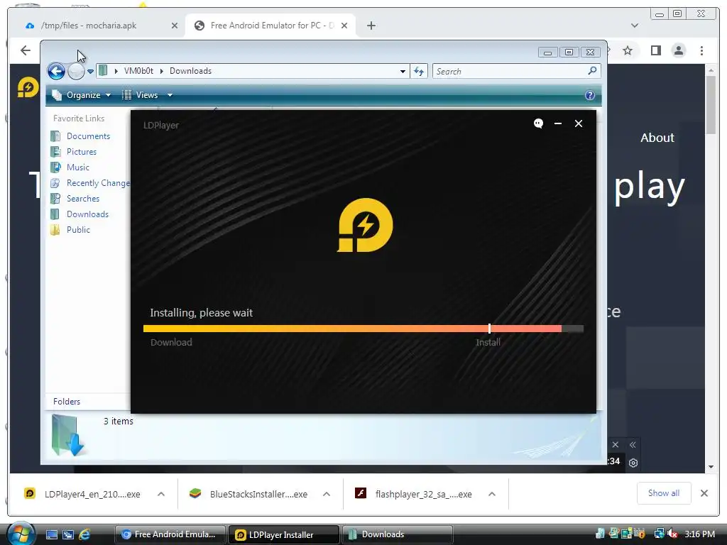
Task: Click the About link on LDPlayer page
Action: [657, 138]
